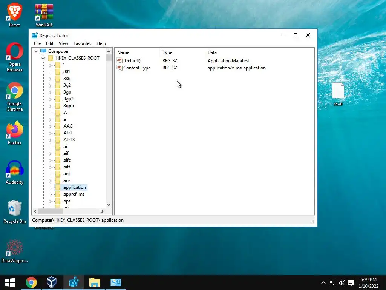Select the Firefox desktop icon

pos(15,133)
